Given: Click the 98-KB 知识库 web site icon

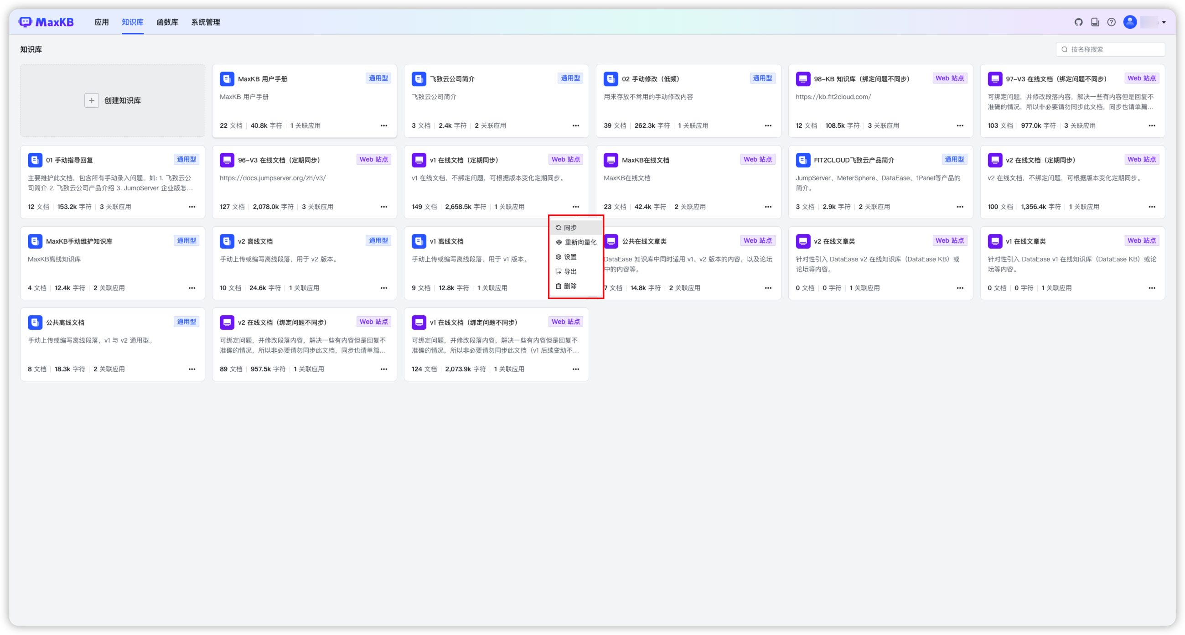Looking at the screenshot, I should point(803,78).
